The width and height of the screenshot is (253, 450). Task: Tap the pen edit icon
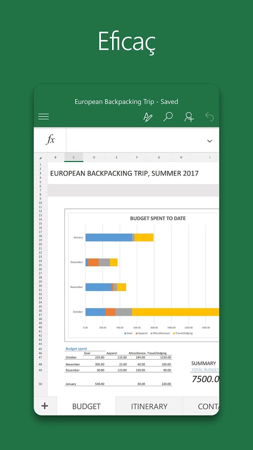(x=147, y=117)
